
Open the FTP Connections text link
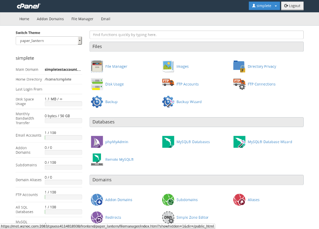[x=261, y=84]
